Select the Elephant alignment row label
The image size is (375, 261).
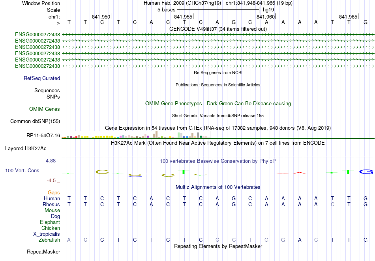[50, 222]
